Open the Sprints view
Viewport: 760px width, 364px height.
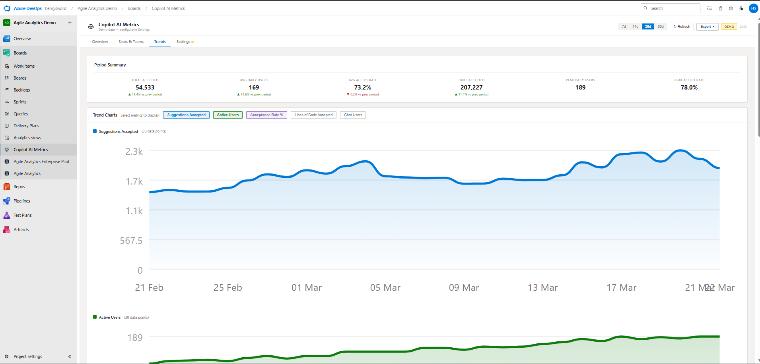(21, 102)
